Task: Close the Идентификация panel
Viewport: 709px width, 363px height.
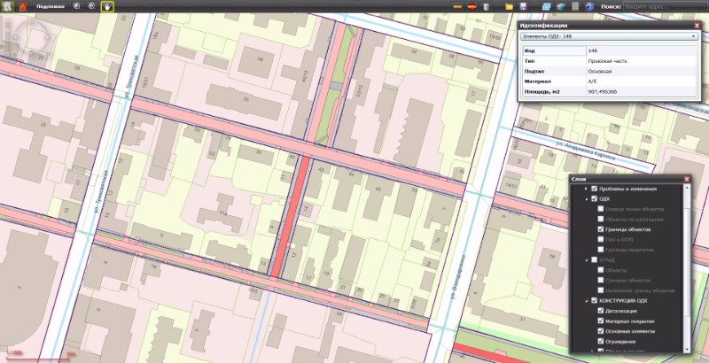Action: [697, 26]
